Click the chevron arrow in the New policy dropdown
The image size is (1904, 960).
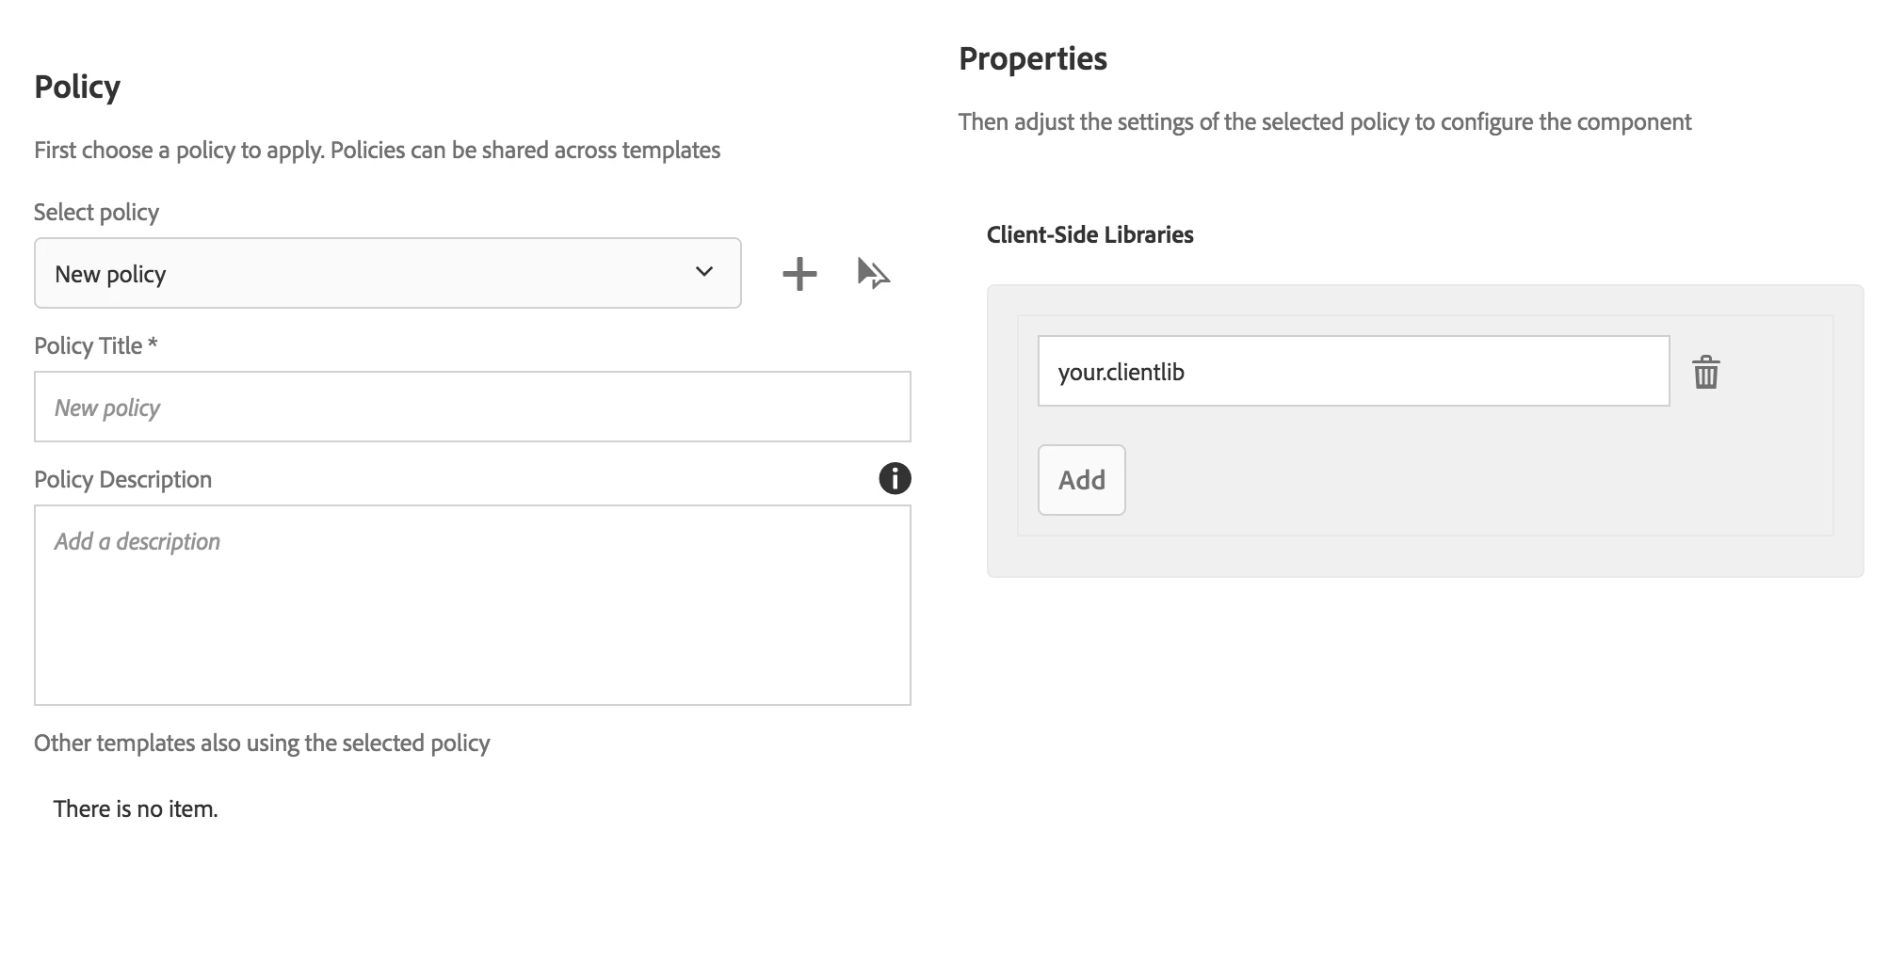[x=703, y=272]
